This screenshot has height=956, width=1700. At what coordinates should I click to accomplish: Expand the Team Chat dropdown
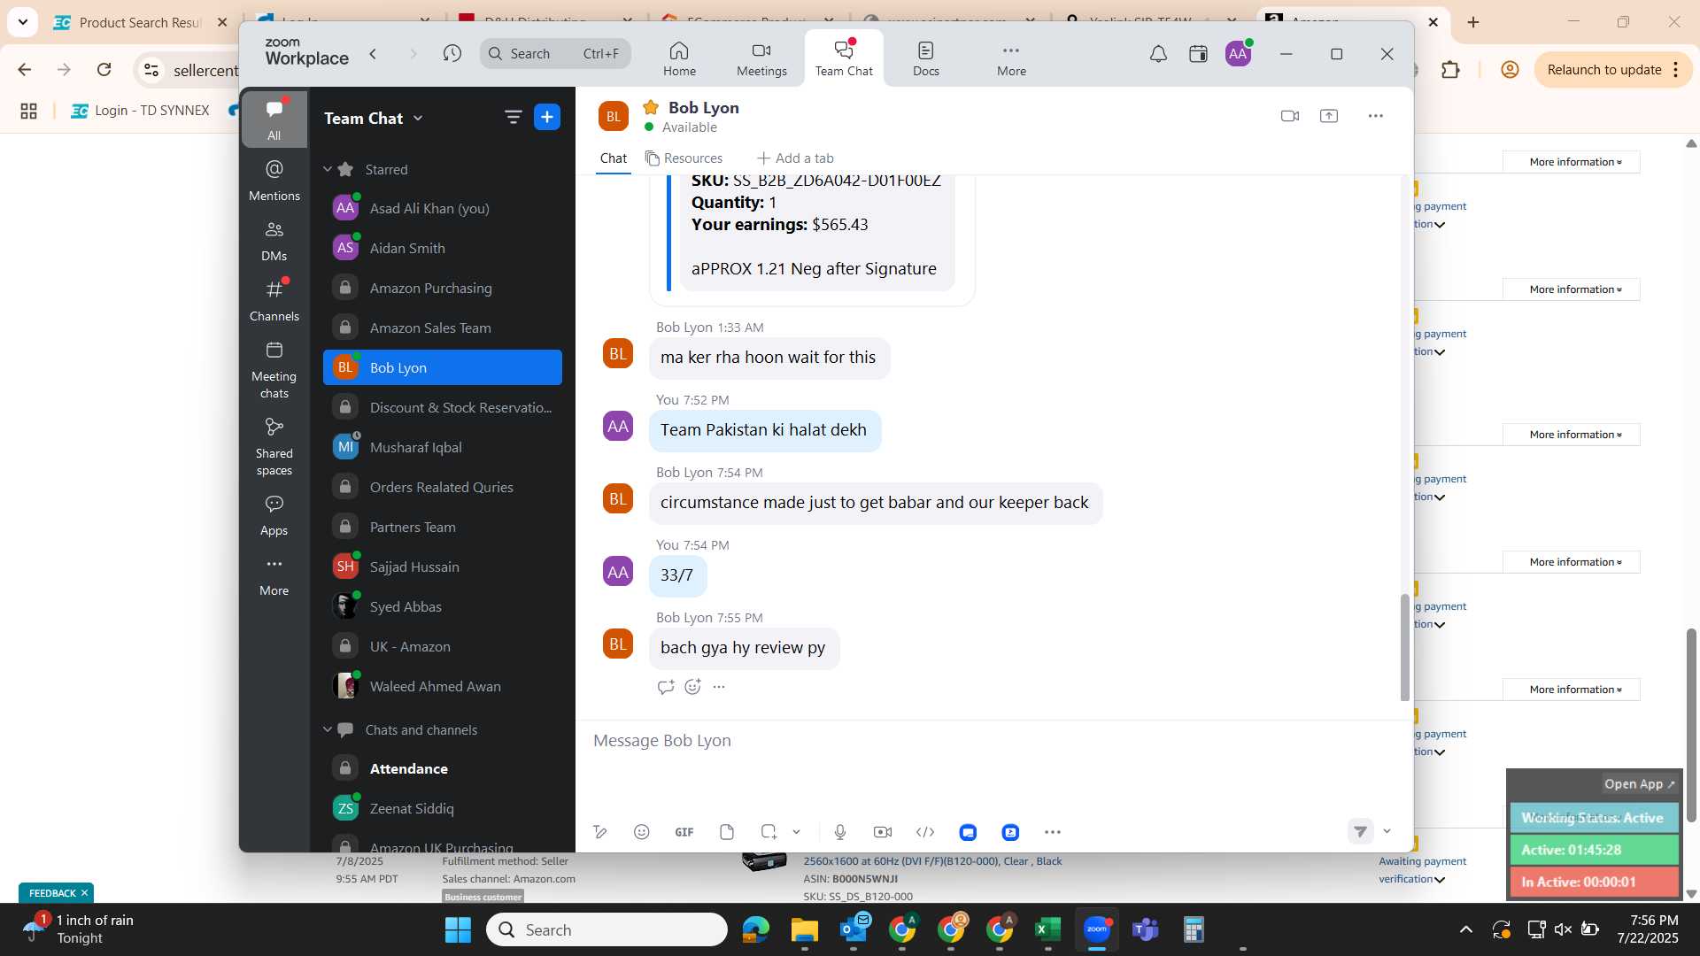click(x=418, y=119)
